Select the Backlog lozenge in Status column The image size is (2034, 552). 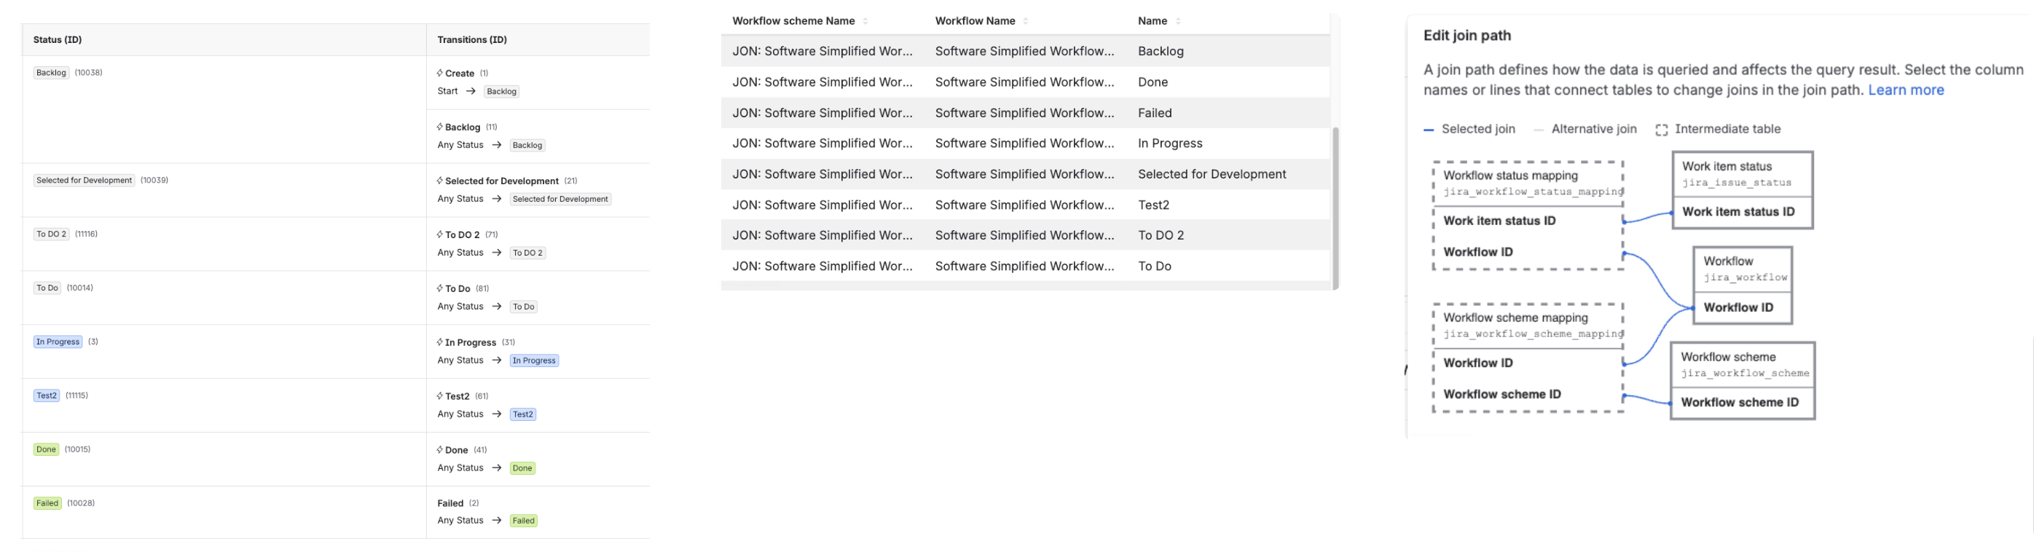point(51,73)
